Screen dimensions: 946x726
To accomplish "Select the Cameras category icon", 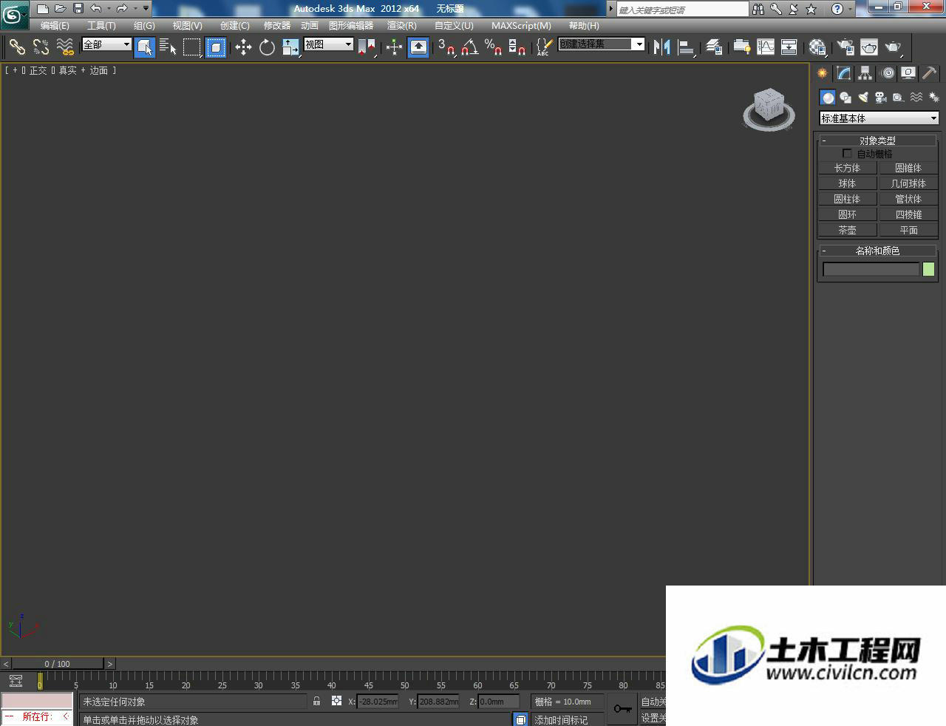I will tap(881, 98).
